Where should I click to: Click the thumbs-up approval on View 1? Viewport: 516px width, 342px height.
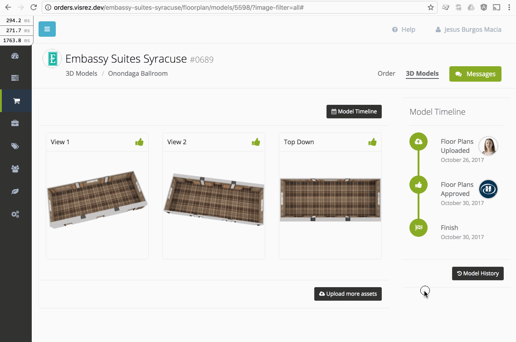click(139, 142)
